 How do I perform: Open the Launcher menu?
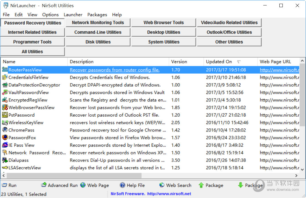pyautogui.click(x=73, y=15)
